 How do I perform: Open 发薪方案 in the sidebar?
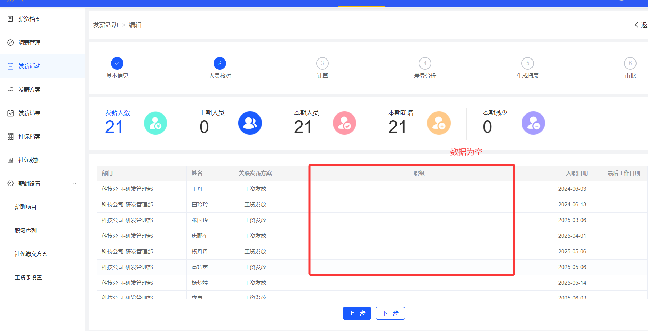point(30,90)
